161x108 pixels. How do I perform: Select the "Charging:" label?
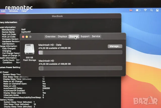tap(7, 51)
